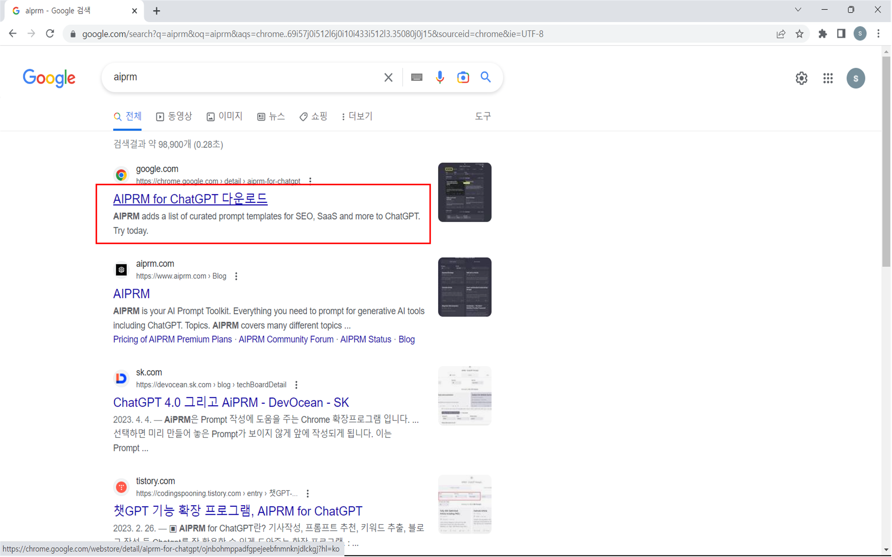Open Pricing of AIPRM Premium Plans link
Viewport: 892px width, 557px height.
[172, 340]
